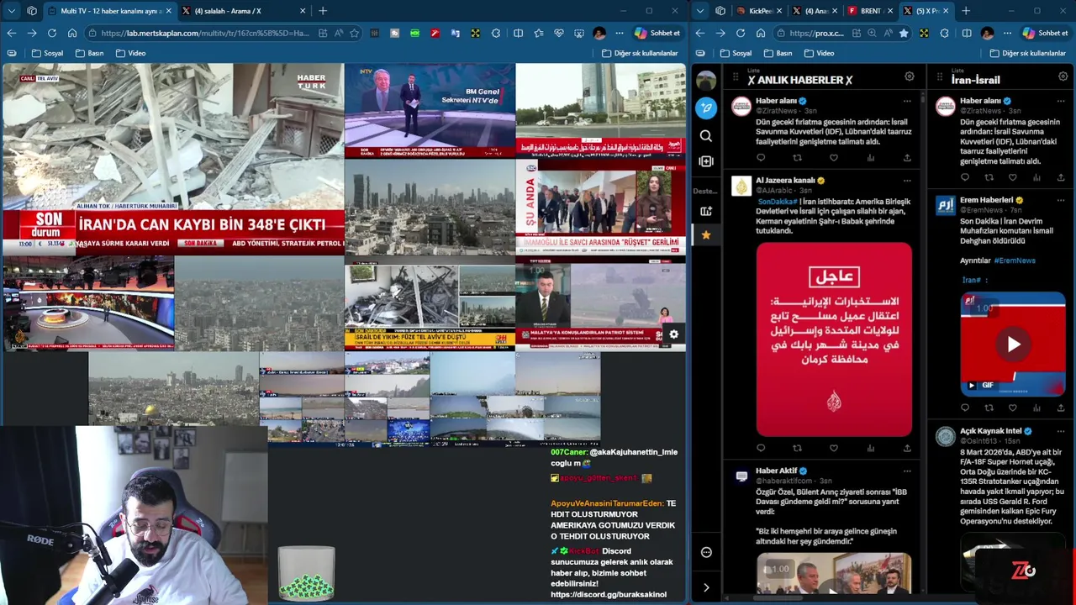The width and height of the screenshot is (1076, 605).
Task: Open Sosyal bookmarks folder in left browser
Action: tap(47, 53)
